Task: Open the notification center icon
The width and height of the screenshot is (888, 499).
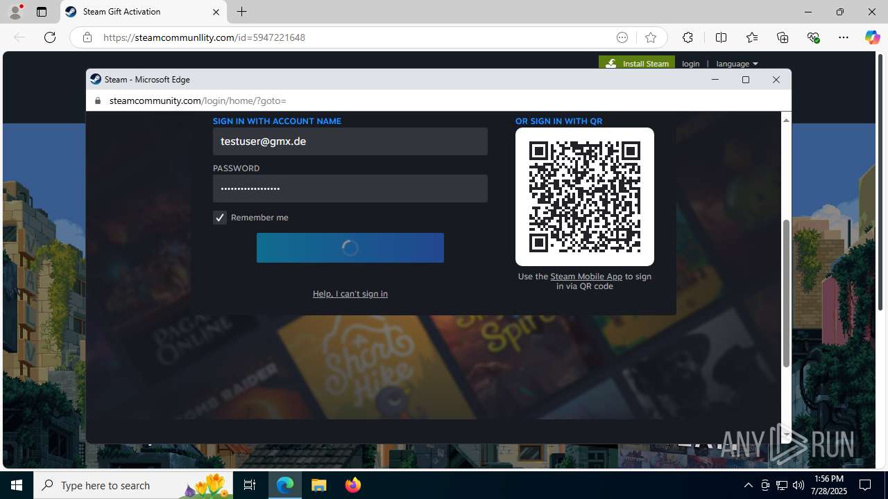Action: [866, 485]
